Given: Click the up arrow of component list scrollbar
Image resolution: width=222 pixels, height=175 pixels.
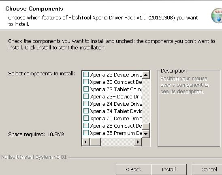Looking at the screenshot, I should 146,75.
